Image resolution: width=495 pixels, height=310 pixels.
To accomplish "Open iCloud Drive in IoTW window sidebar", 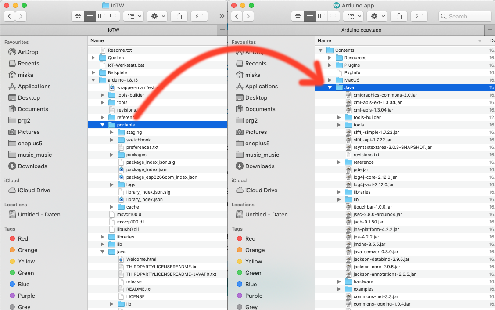I will 34,190.
